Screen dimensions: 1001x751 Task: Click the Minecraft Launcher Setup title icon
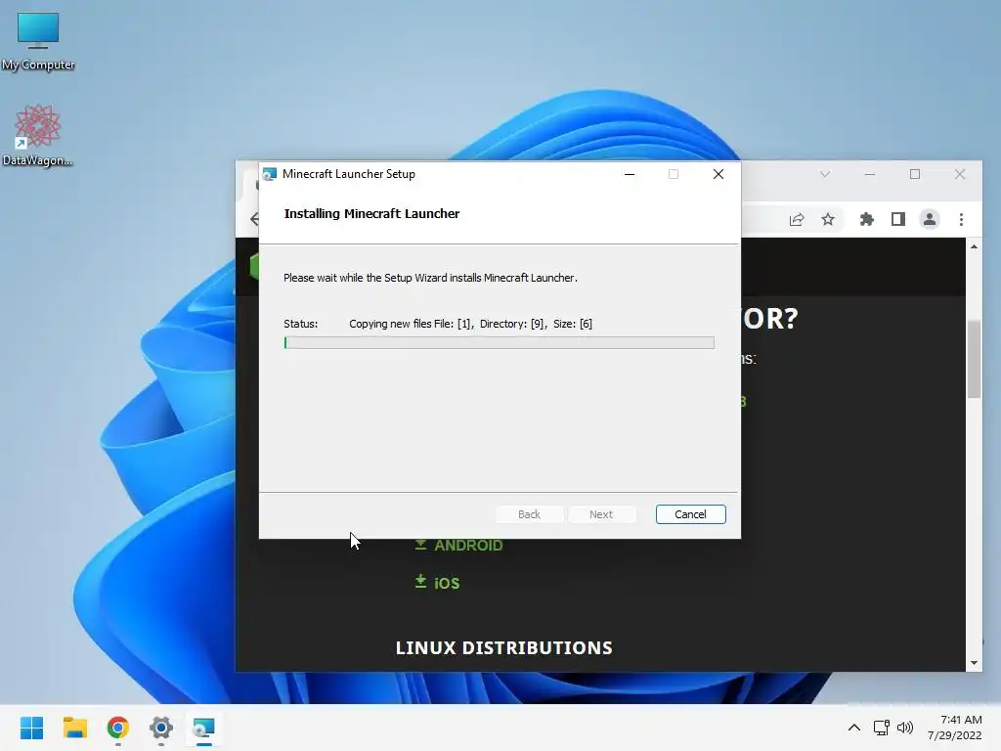point(270,174)
